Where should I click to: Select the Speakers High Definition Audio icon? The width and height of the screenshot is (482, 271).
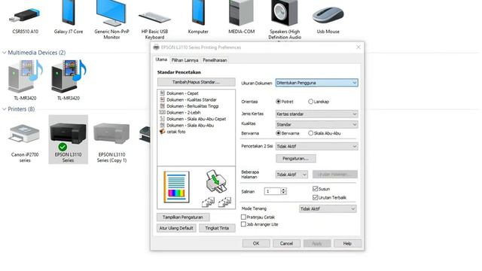(285, 13)
